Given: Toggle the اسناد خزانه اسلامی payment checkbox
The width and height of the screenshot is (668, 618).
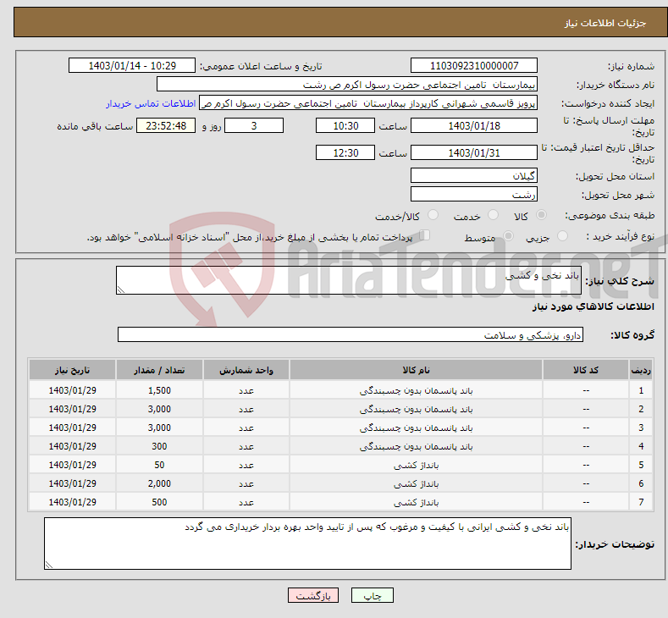Looking at the screenshot, I should point(424,235).
